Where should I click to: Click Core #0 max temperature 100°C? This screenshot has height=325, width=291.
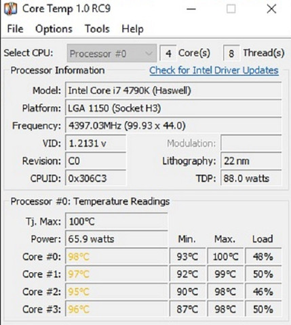[225, 257]
